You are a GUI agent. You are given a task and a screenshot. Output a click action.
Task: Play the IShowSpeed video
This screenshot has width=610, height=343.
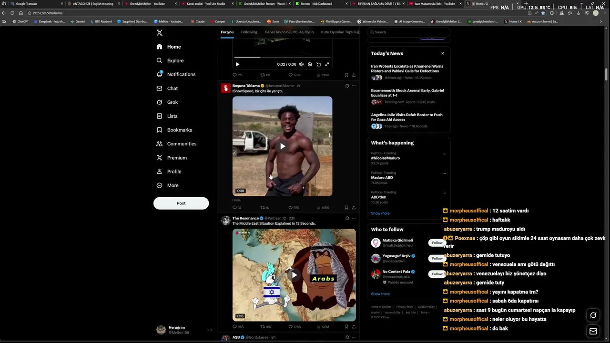click(282, 146)
